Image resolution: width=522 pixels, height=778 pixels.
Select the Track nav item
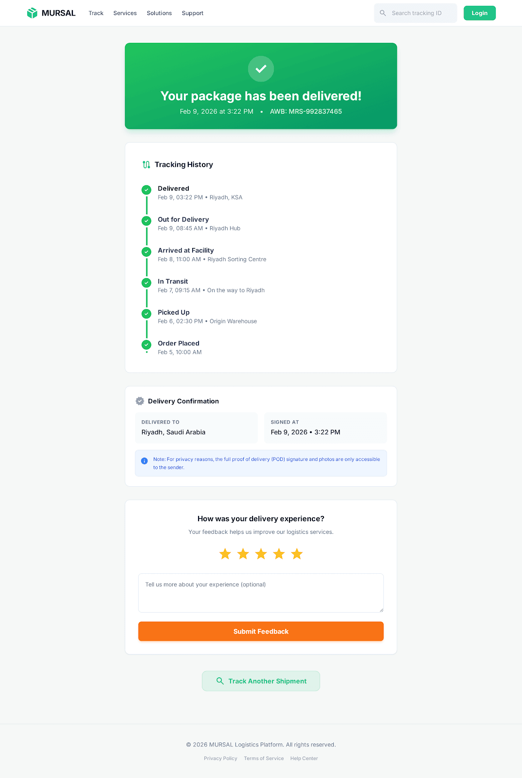[x=96, y=13]
